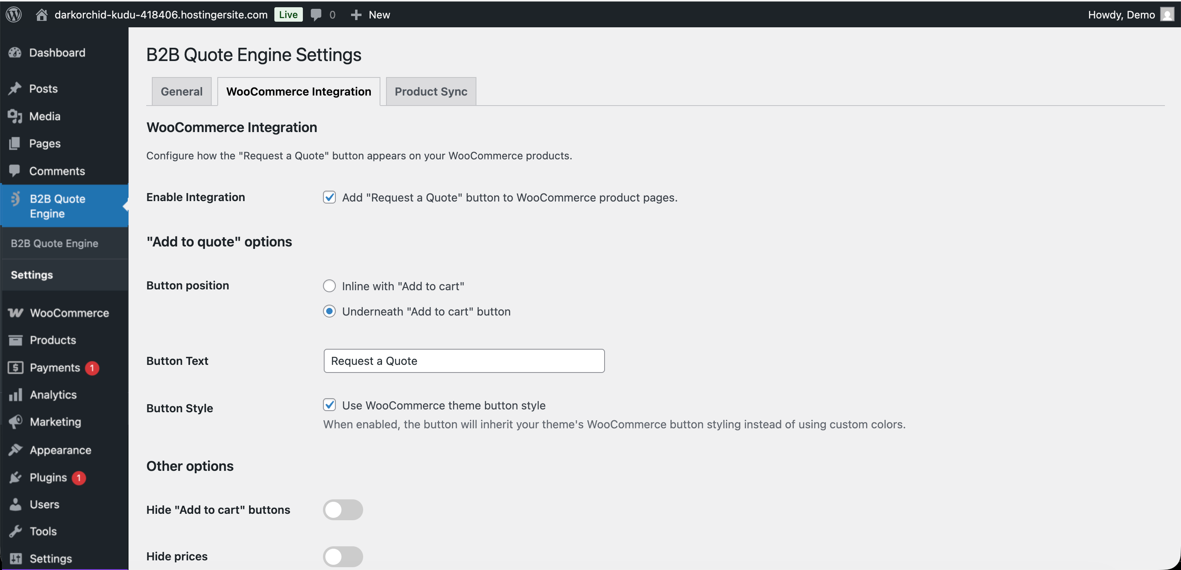Uncheck Add Request a Quote button option
The image size is (1181, 570).
pos(330,197)
